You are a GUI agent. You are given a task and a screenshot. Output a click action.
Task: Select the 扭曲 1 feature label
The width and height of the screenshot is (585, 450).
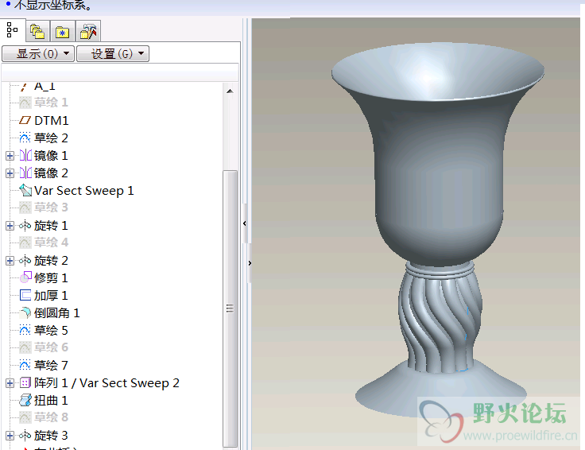click(x=51, y=401)
